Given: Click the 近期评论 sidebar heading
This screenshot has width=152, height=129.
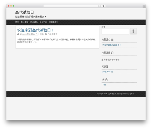Looking at the screenshot, I should [108, 53].
